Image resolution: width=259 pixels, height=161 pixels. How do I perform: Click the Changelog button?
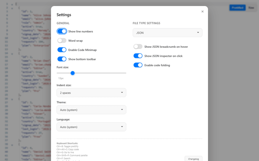(193, 159)
